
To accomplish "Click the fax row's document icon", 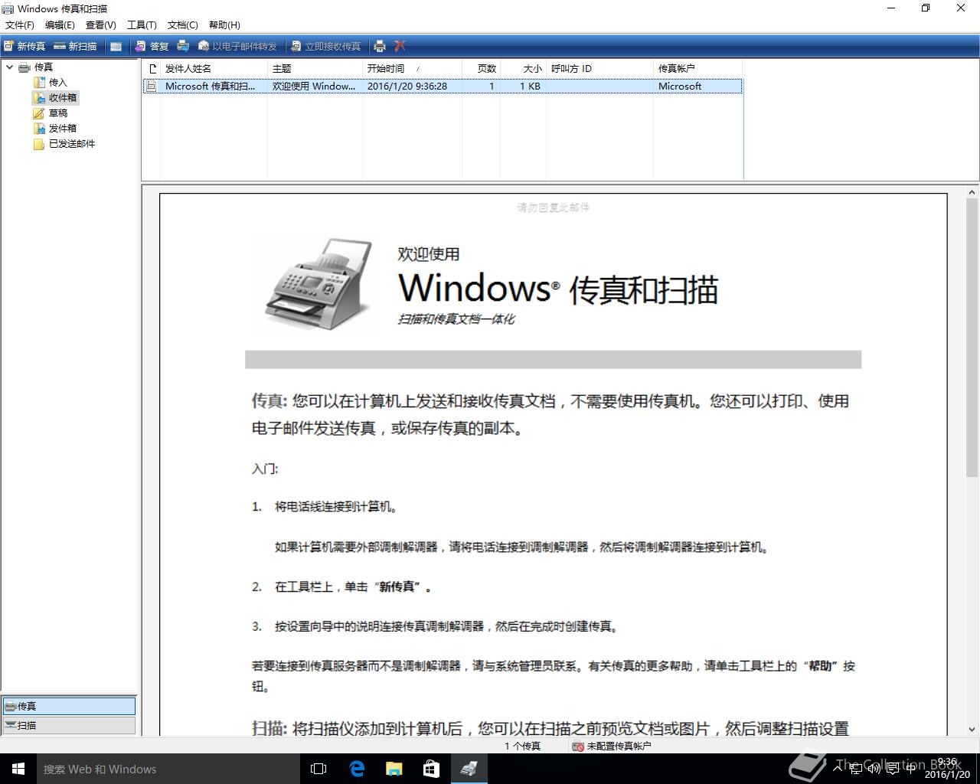I will pyautogui.click(x=152, y=87).
